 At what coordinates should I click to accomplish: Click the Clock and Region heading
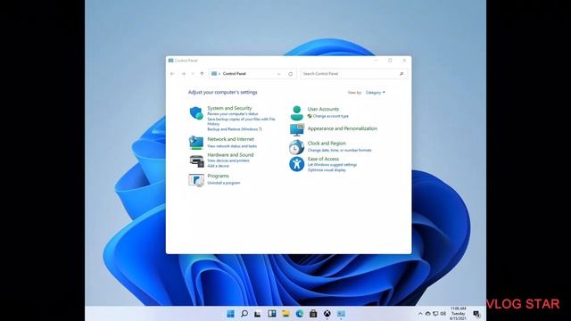[327, 144]
